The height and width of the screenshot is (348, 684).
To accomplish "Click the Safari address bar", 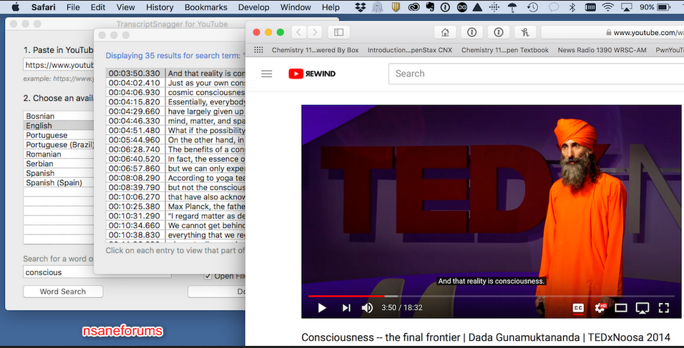I will tap(612, 32).
